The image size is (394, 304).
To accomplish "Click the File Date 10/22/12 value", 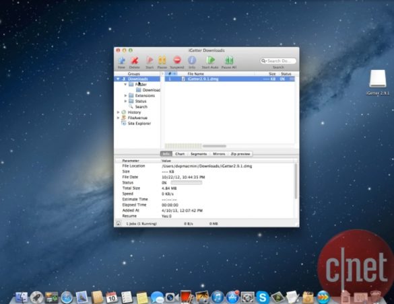I will [183, 177].
